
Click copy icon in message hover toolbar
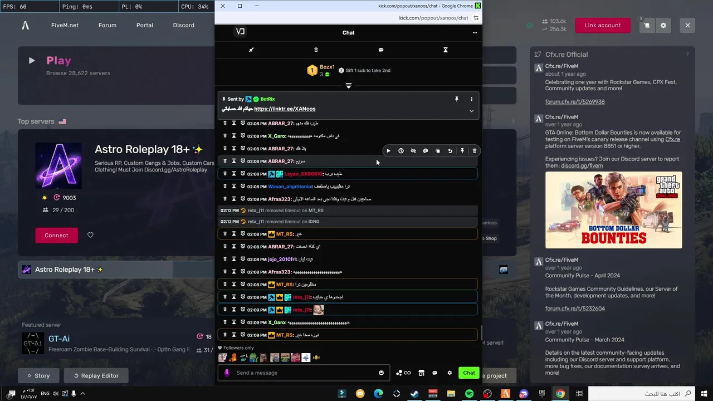[x=437, y=151]
